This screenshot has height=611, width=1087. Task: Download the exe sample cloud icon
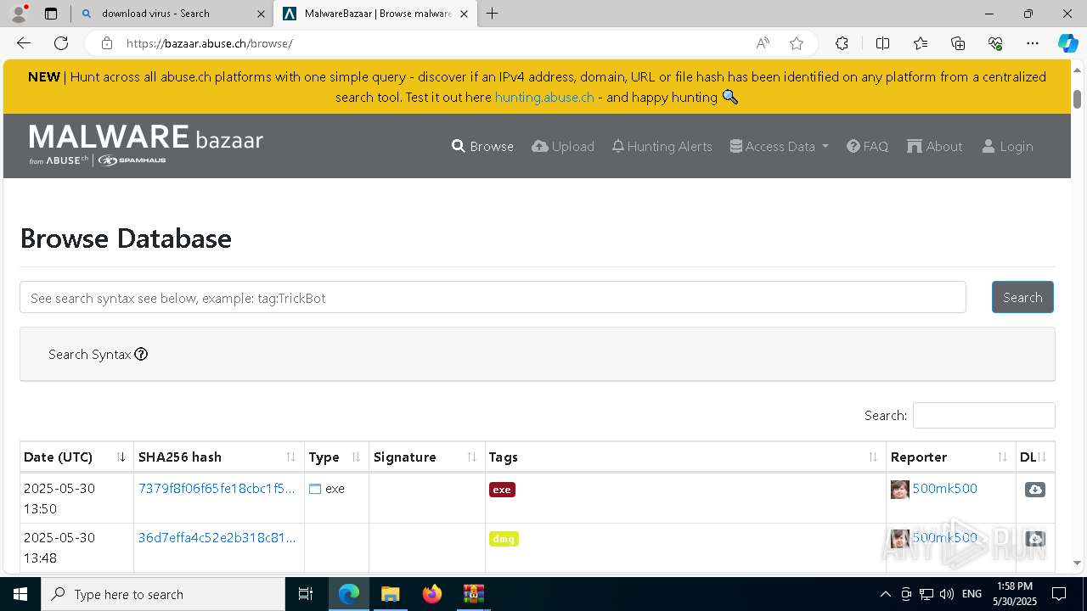click(1034, 490)
